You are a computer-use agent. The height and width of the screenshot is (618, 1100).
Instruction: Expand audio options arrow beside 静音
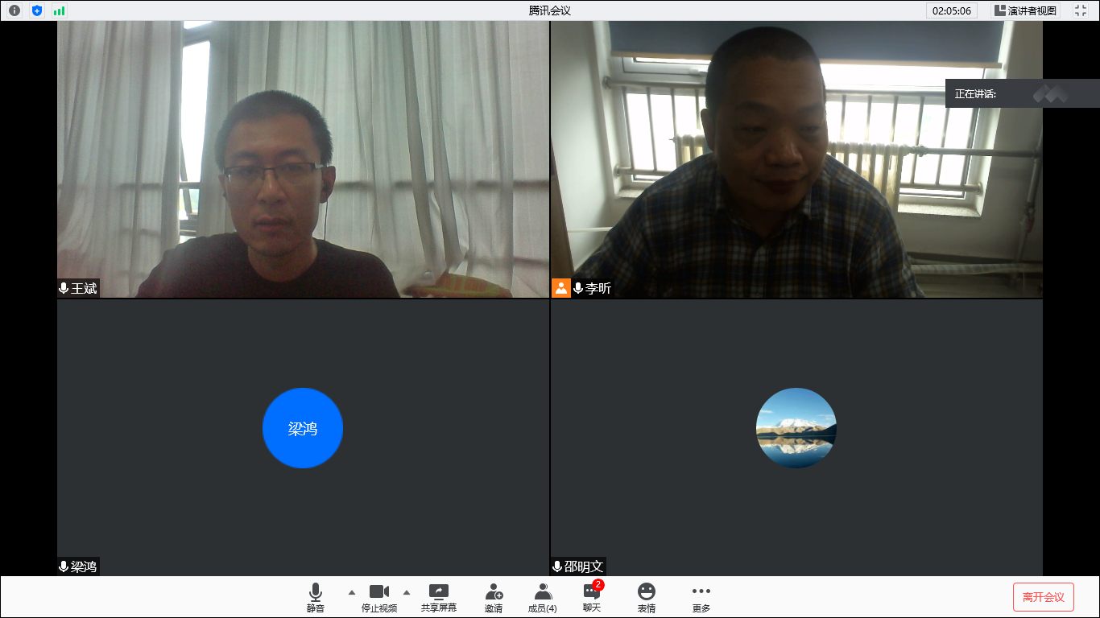click(x=352, y=592)
